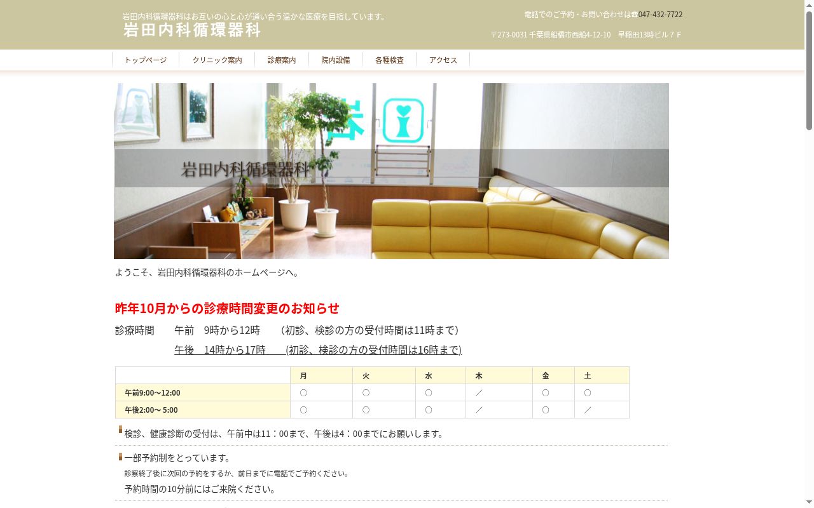Click the 岩田内科循環器科 site logo in the header
Screen dimensions: 814x508
[192, 30]
